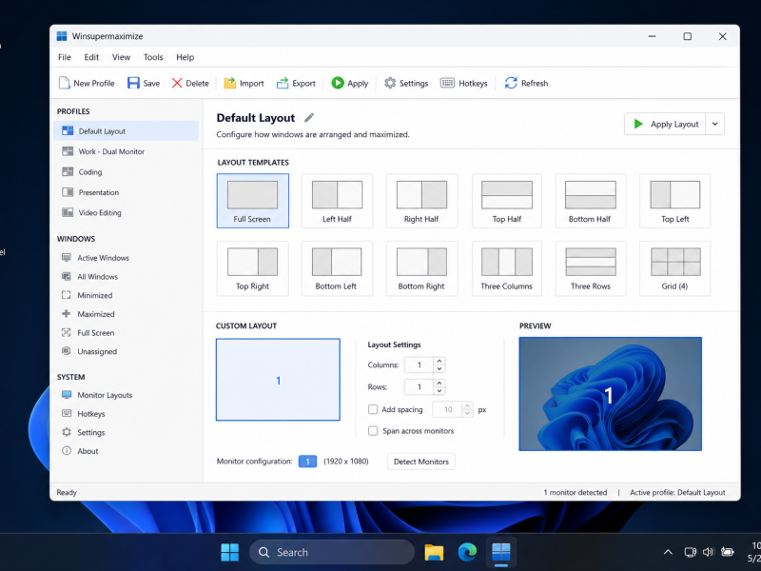
Task: Click the Save toolbar icon
Action: pyautogui.click(x=133, y=83)
